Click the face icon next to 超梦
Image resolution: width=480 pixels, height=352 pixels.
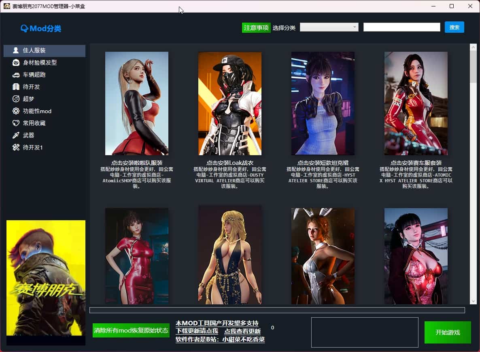[x=16, y=99]
